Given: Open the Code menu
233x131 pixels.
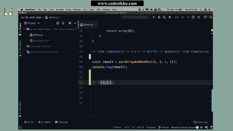Looking at the screenshot, I should [x=68, y=9].
